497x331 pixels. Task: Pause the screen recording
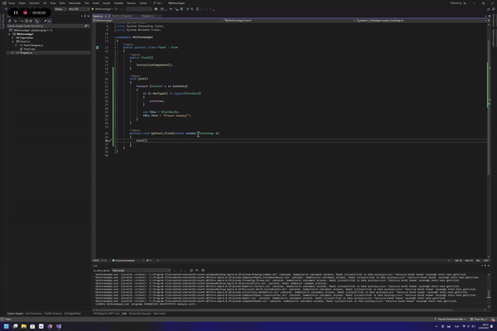click(15, 12)
